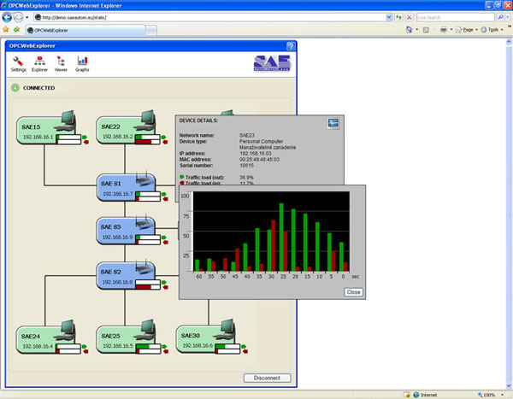Open Favorites Center star icon
This screenshot has height=399, width=513.
[x=6, y=30]
